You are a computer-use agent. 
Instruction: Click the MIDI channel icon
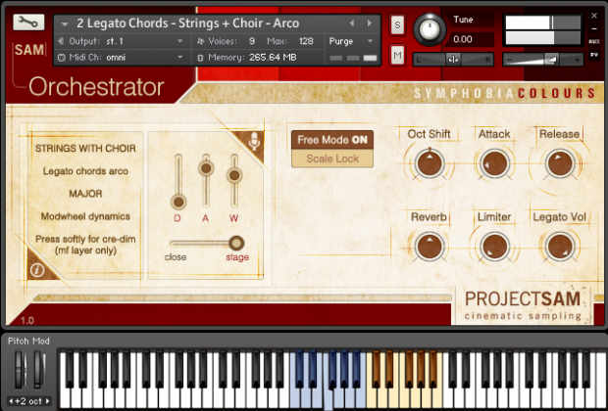point(61,58)
